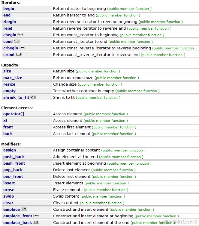Open the emplace_back function link
Image resolution: width=199 pixels, height=226 pixels.
click(17, 223)
